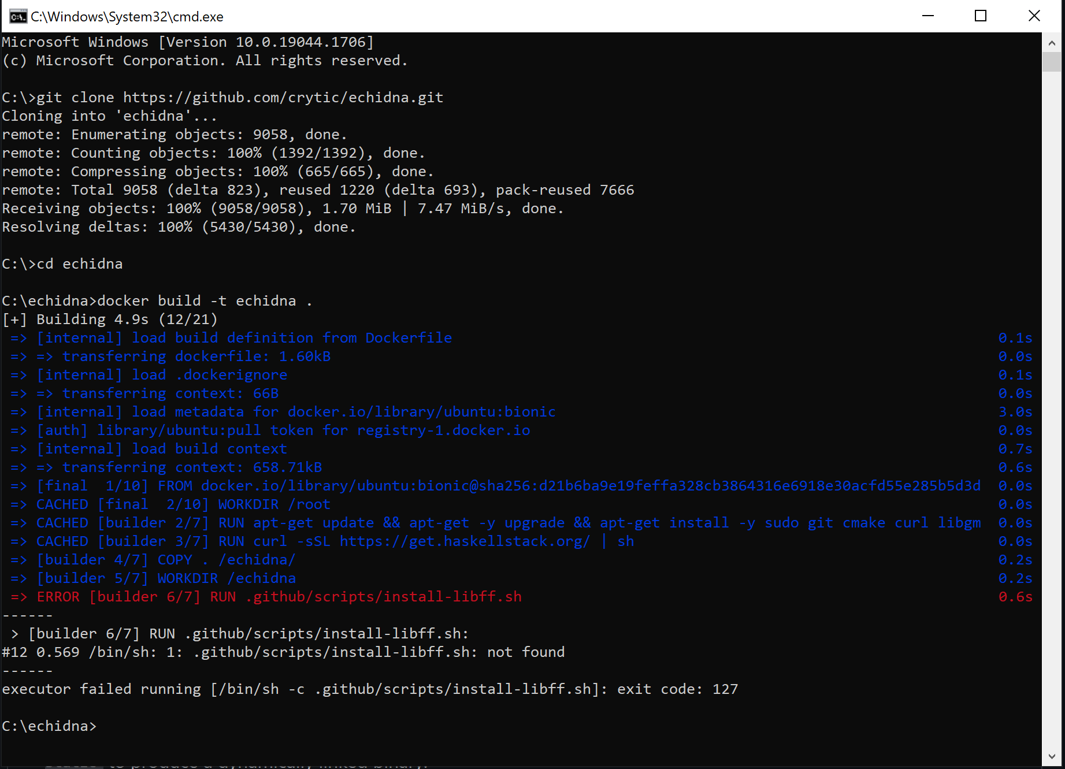This screenshot has height=769, width=1065.
Task: Click the 'Receiving objects: 100%' line
Action: 283,209
